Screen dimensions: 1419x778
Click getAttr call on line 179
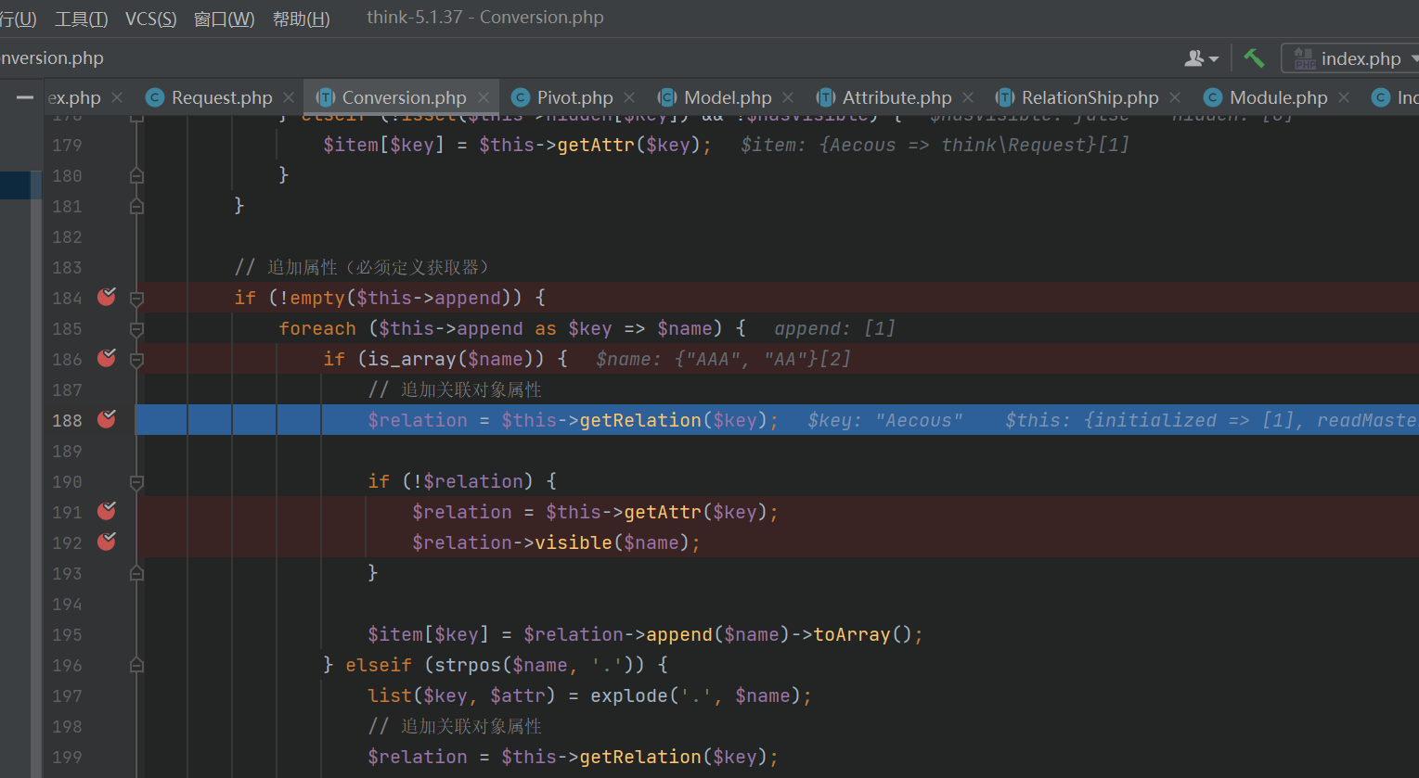596,145
